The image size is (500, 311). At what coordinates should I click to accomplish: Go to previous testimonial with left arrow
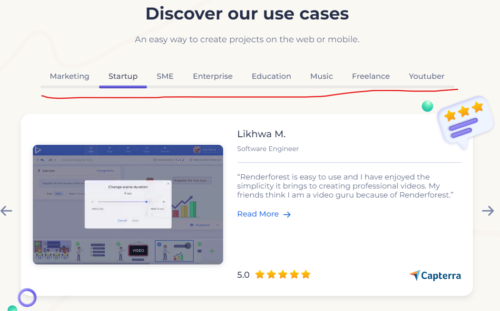[x=6, y=211]
